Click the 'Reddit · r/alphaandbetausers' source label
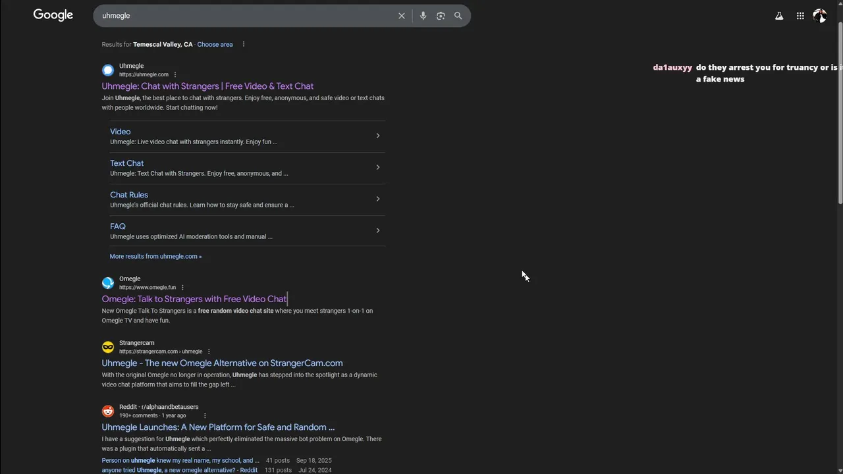Image resolution: width=843 pixels, height=474 pixels. pyautogui.click(x=159, y=407)
